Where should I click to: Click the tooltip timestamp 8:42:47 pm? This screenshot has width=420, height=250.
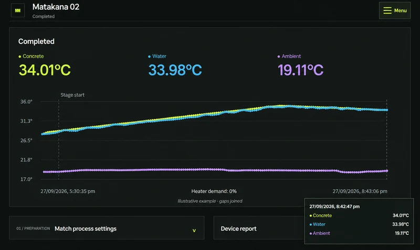click(x=334, y=206)
